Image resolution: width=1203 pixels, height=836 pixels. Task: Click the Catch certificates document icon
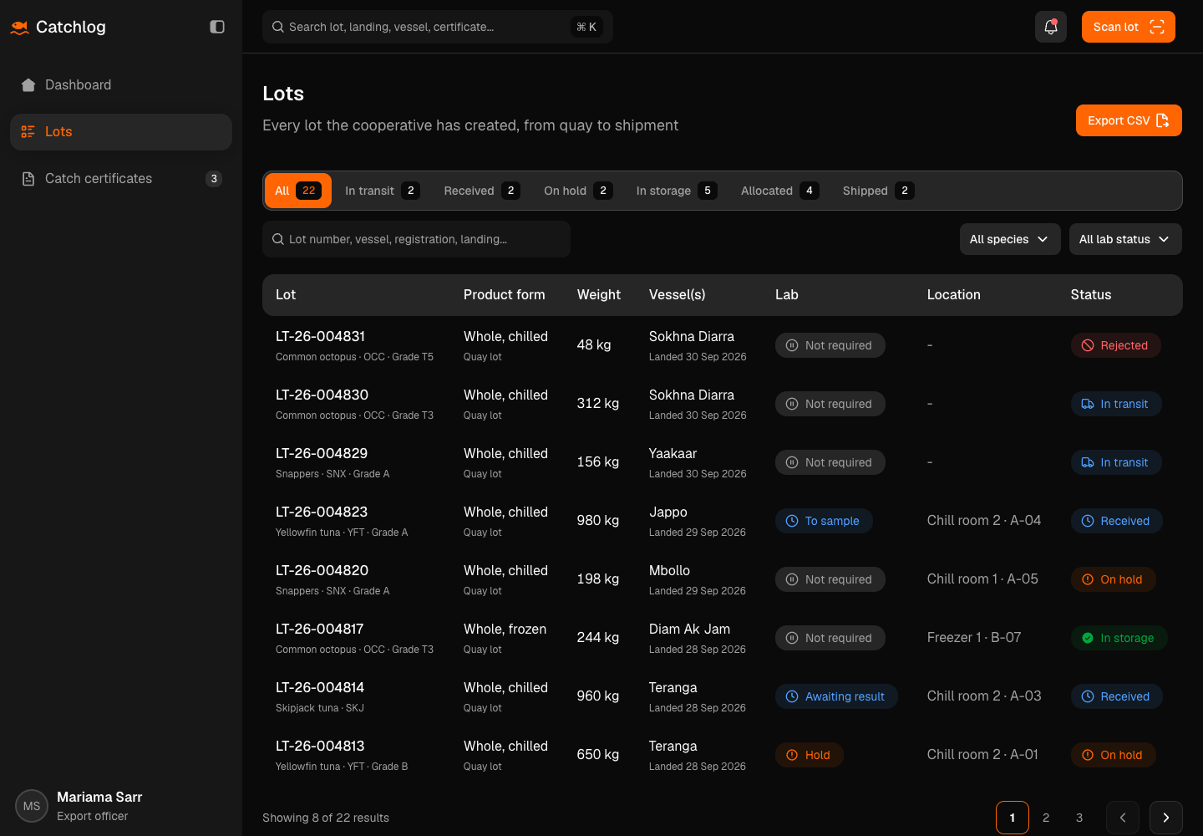click(28, 179)
